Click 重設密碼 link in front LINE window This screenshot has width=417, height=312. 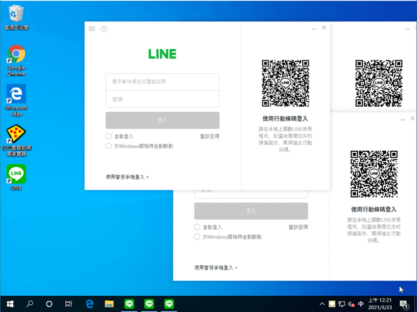pyautogui.click(x=210, y=136)
